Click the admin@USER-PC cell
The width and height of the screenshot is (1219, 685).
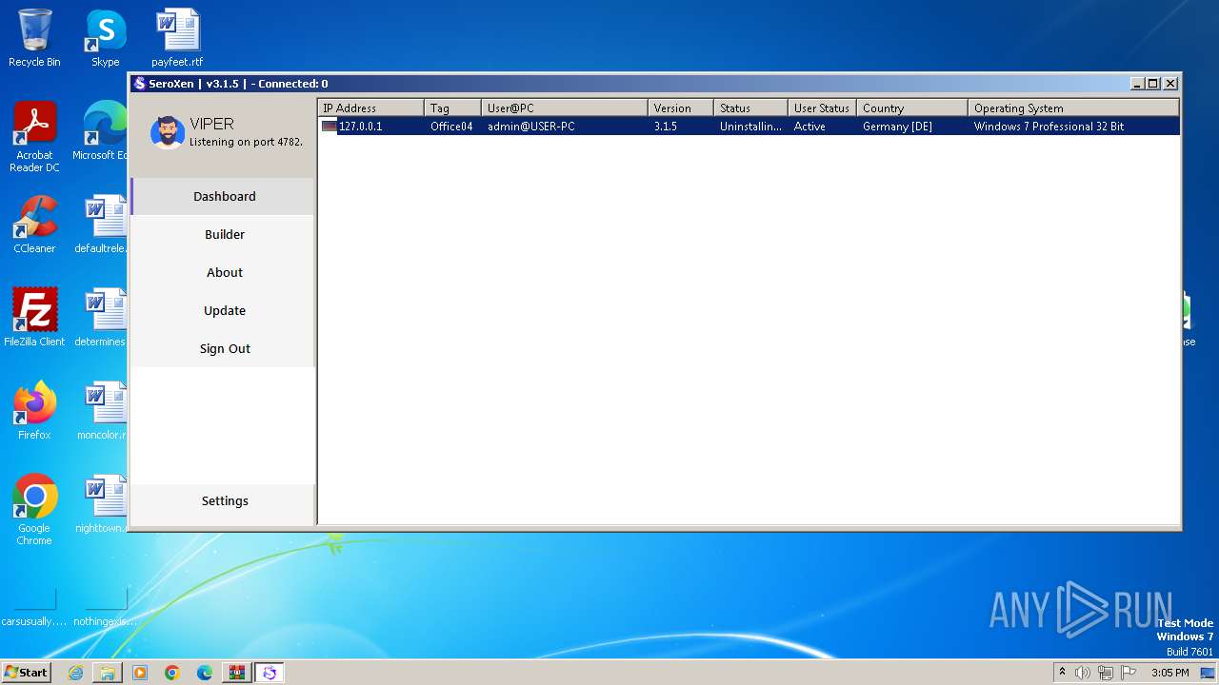point(531,126)
